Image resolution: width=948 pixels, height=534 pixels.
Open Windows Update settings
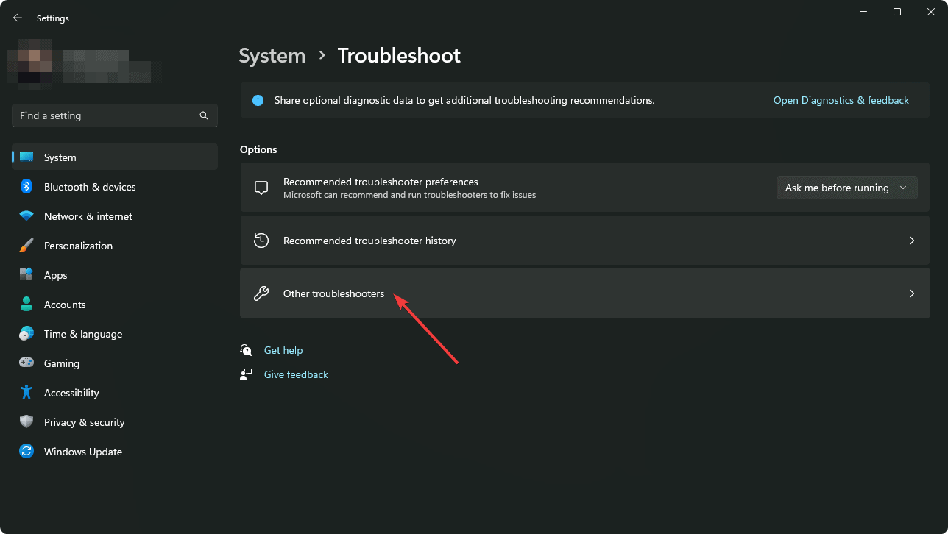tap(82, 452)
